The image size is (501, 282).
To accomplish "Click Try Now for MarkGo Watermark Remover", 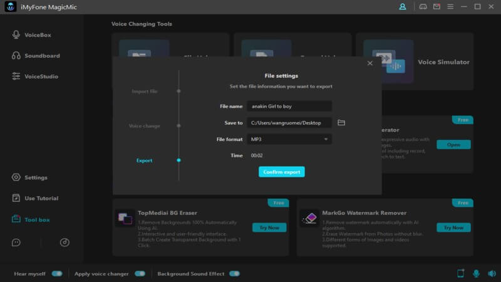I will point(453,227).
